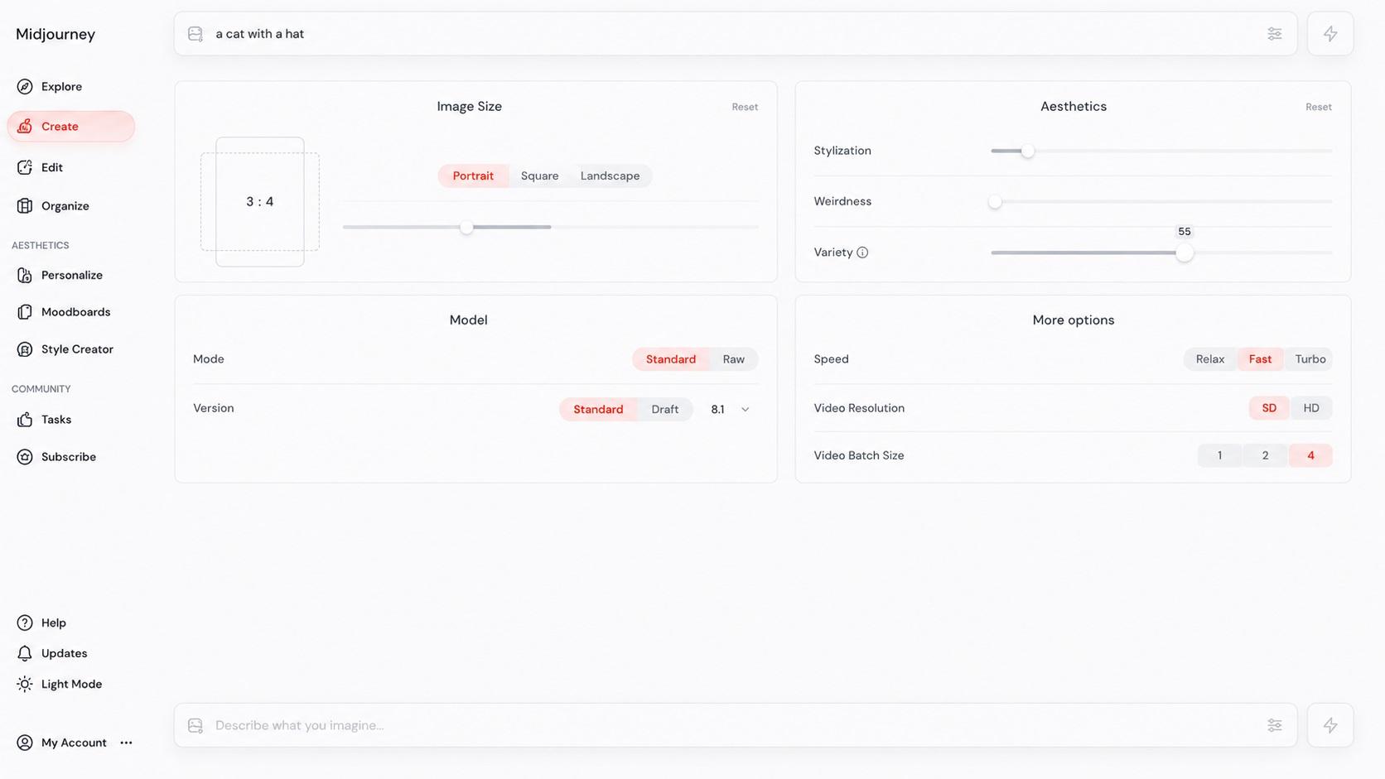This screenshot has width=1385, height=779.
Task: Click image attach icon in top prompt bar
Action: 195,34
